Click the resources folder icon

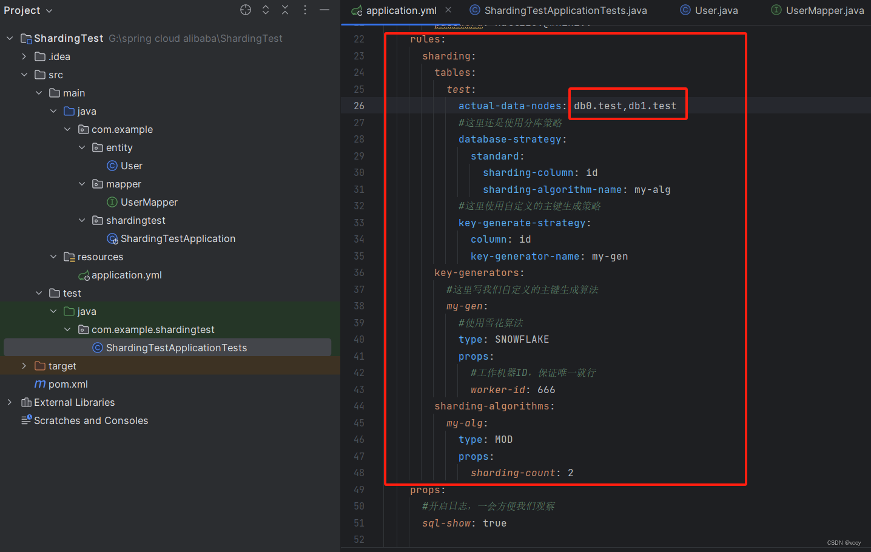(69, 257)
